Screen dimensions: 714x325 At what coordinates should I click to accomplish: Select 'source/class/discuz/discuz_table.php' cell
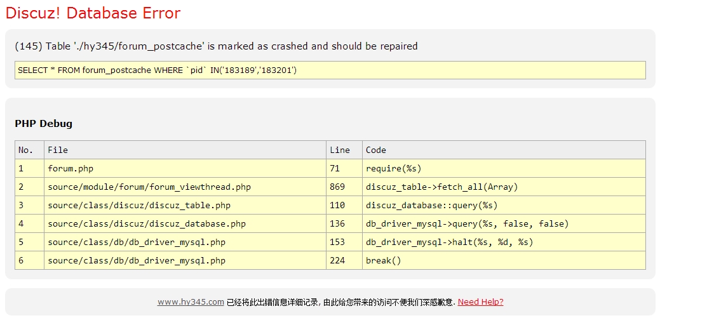pyautogui.click(x=185, y=205)
